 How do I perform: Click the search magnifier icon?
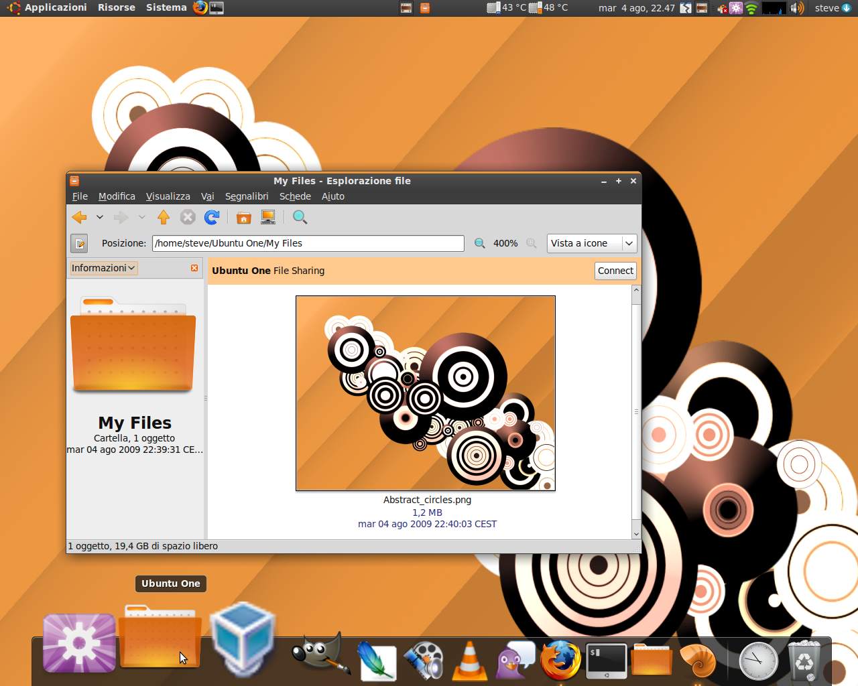[300, 217]
